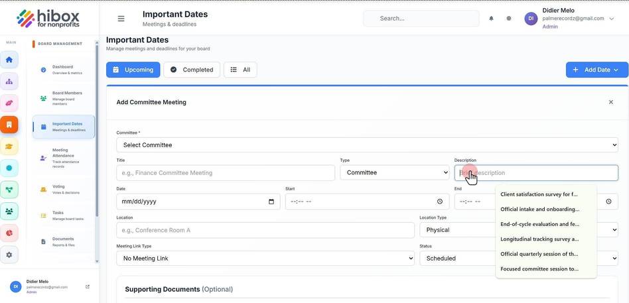Open the Date field calendar picker icon

point(271,202)
